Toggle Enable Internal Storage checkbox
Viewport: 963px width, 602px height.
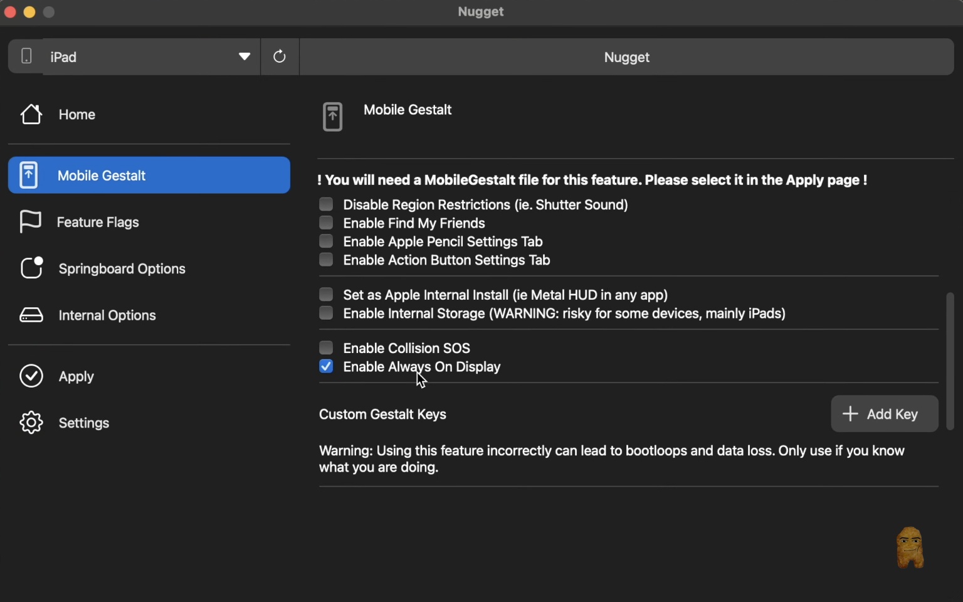[326, 313]
